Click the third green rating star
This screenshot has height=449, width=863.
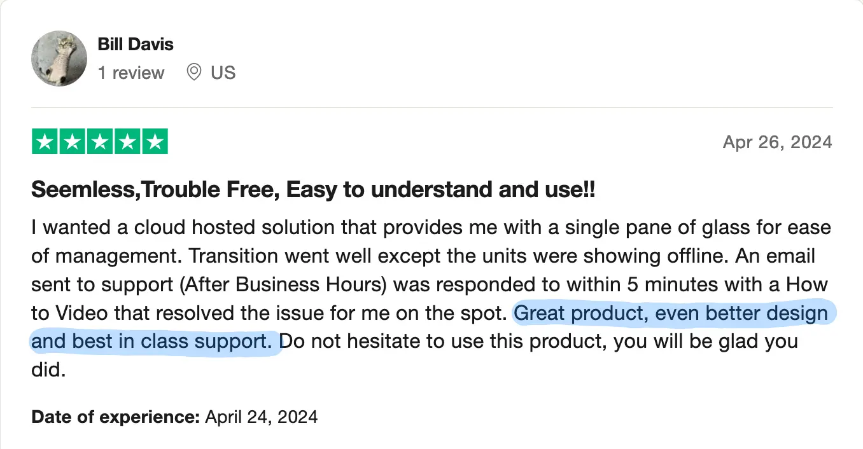point(100,142)
